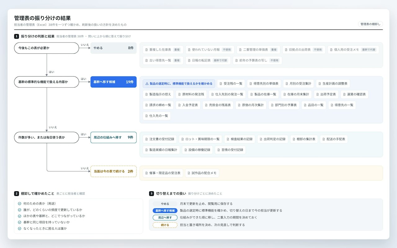Click the check icon beside 基幹と同じ項目を持っていないか
Screen dimensions: 397x248
(20, 222)
